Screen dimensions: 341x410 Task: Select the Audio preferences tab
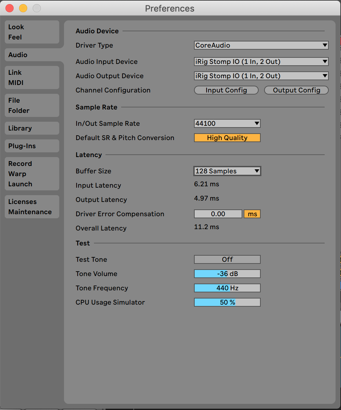pyautogui.click(x=32, y=55)
